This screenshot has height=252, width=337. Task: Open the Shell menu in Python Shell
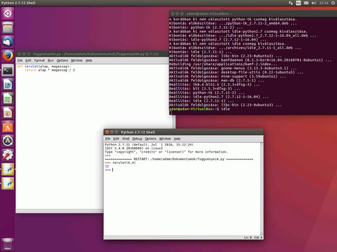[x=126, y=139]
